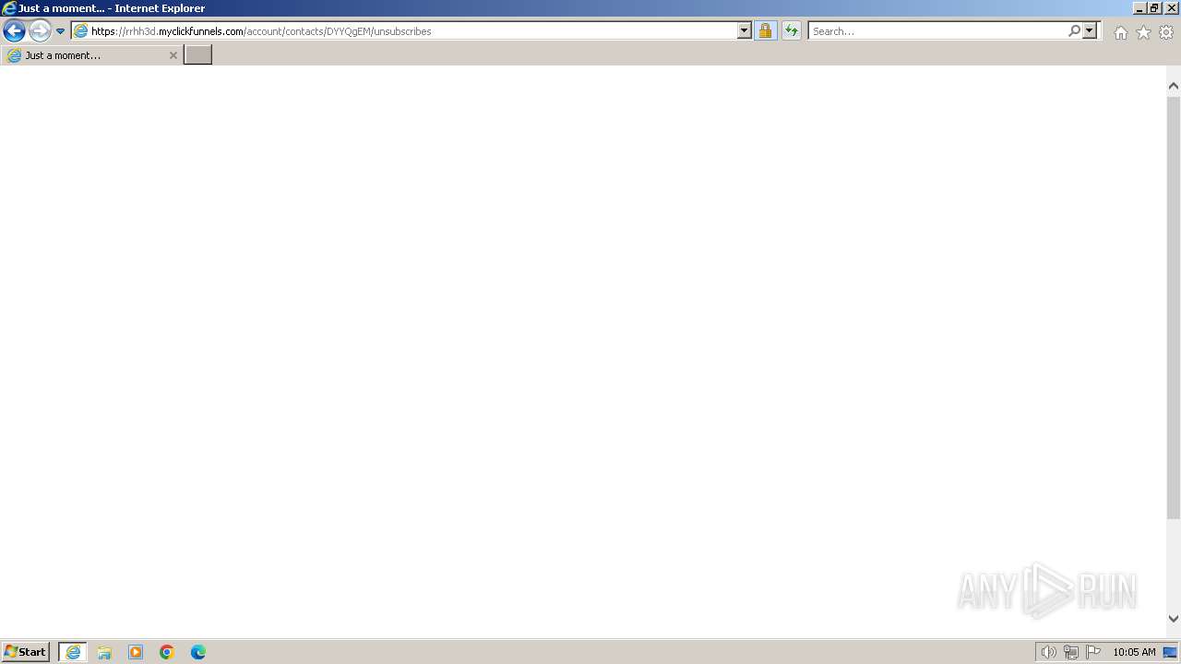Screen dimensions: 1181x664
Task: Click the network tray icon
Action: 1070,652
